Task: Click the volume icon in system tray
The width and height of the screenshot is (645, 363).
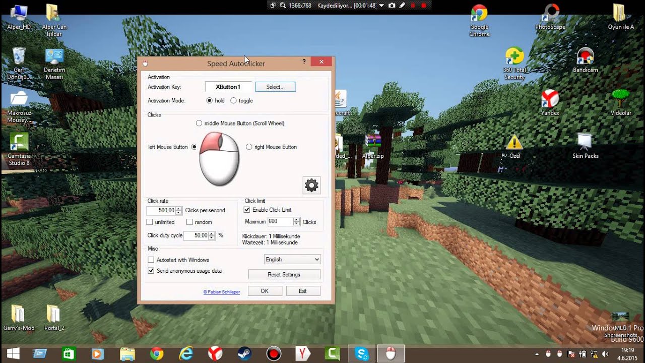Action: point(605,354)
